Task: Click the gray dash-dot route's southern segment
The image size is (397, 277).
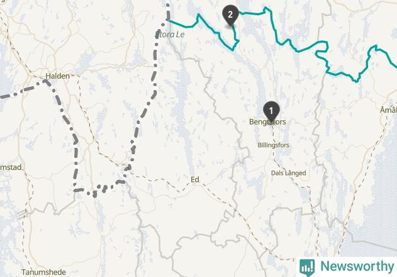Action: click(x=99, y=188)
